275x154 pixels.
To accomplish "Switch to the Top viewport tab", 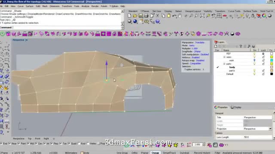I will click(30, 139).
